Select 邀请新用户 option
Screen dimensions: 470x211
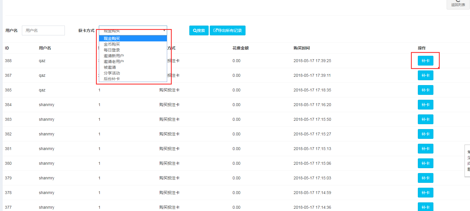pos(133,56)
